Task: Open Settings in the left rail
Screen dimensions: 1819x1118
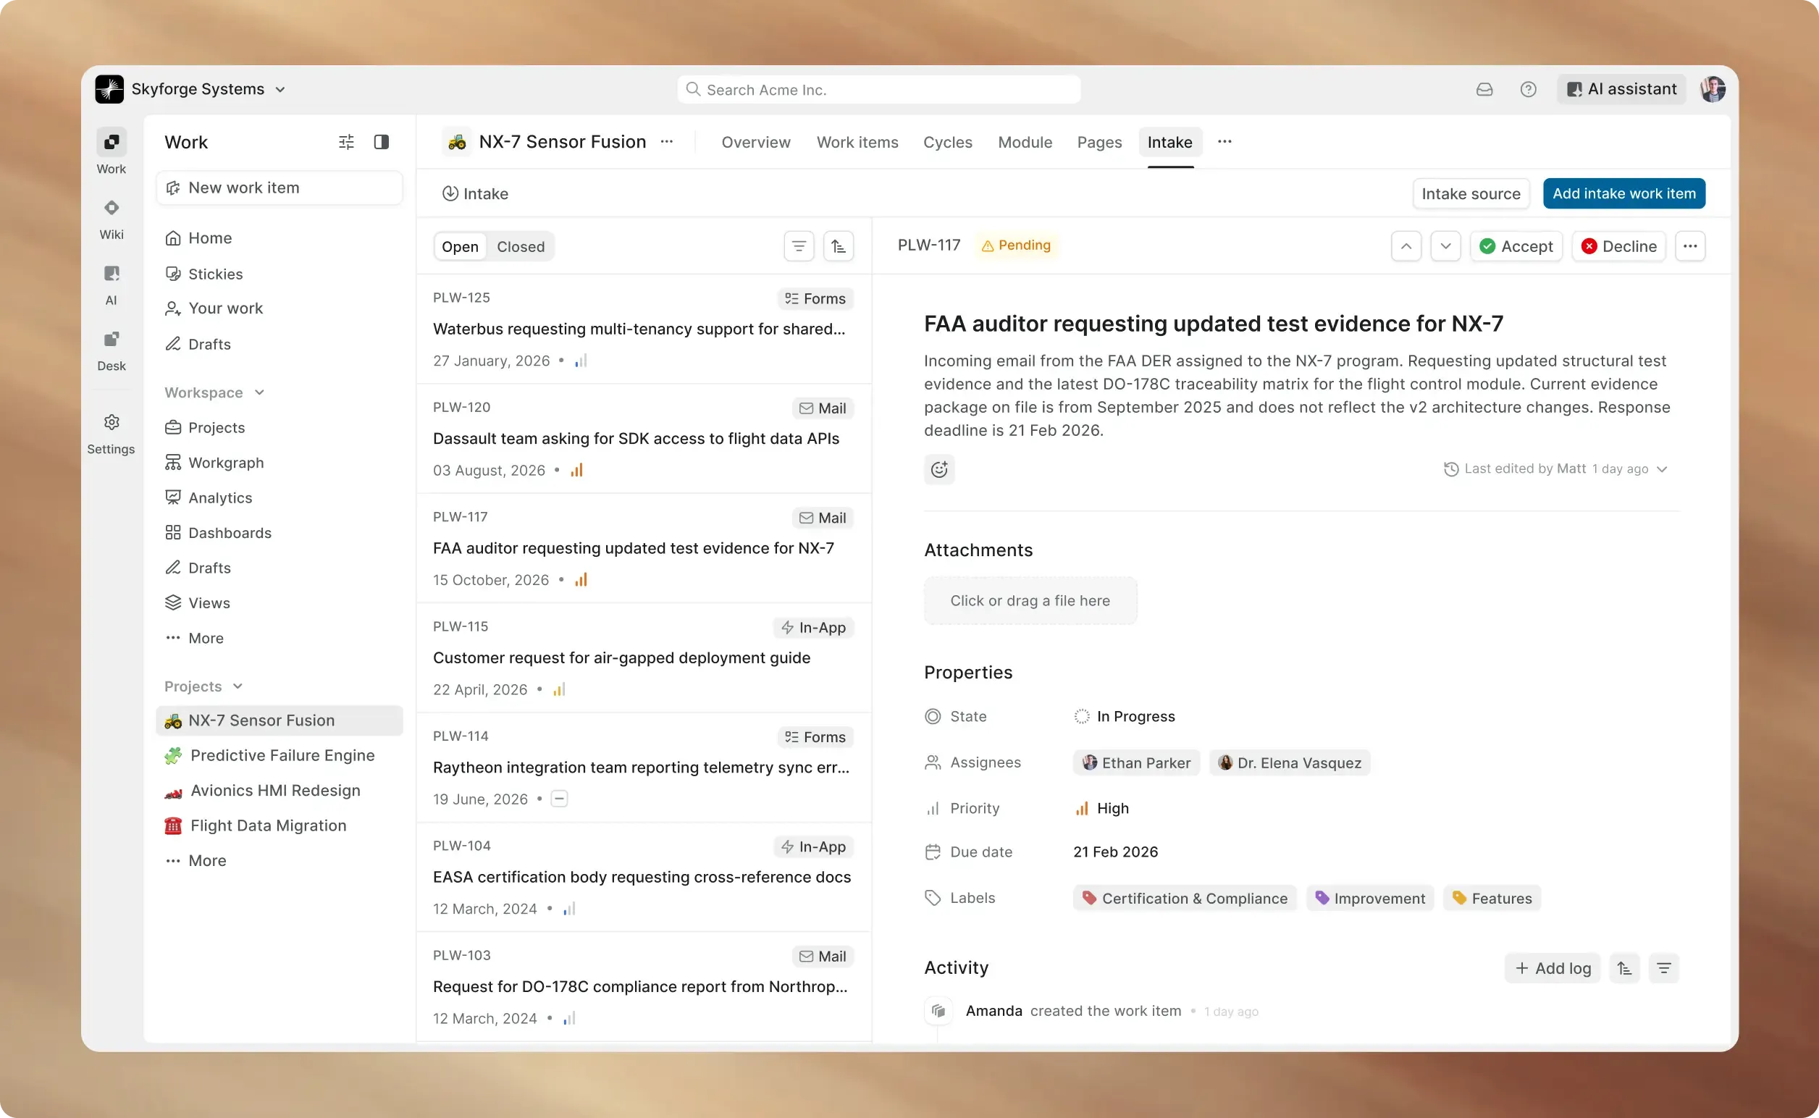Action: coord(111,433)
